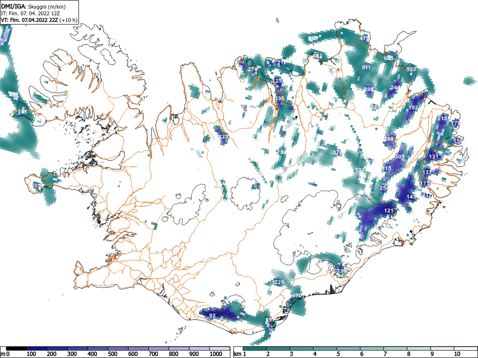Viewport: 478px width, 358px height.
Task: Click the visibility value 305 on the map
Action: 400,157
